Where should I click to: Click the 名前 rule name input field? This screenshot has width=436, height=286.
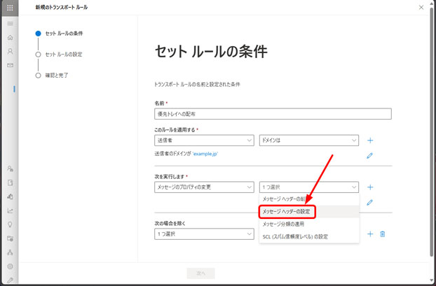coord(273,114)
